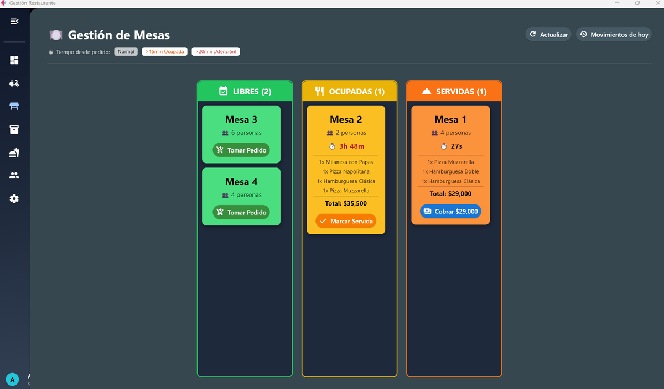Open settings via the gear icon

14,199
